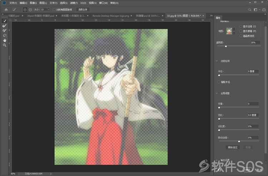Collapse the properties panel double-arrow icon

(265, 14)
